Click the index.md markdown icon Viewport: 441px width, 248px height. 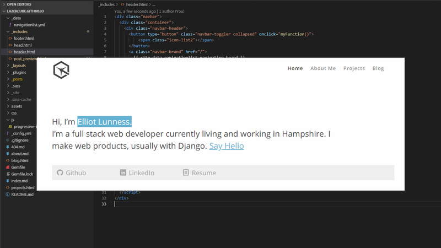click(x=8, y=181)
